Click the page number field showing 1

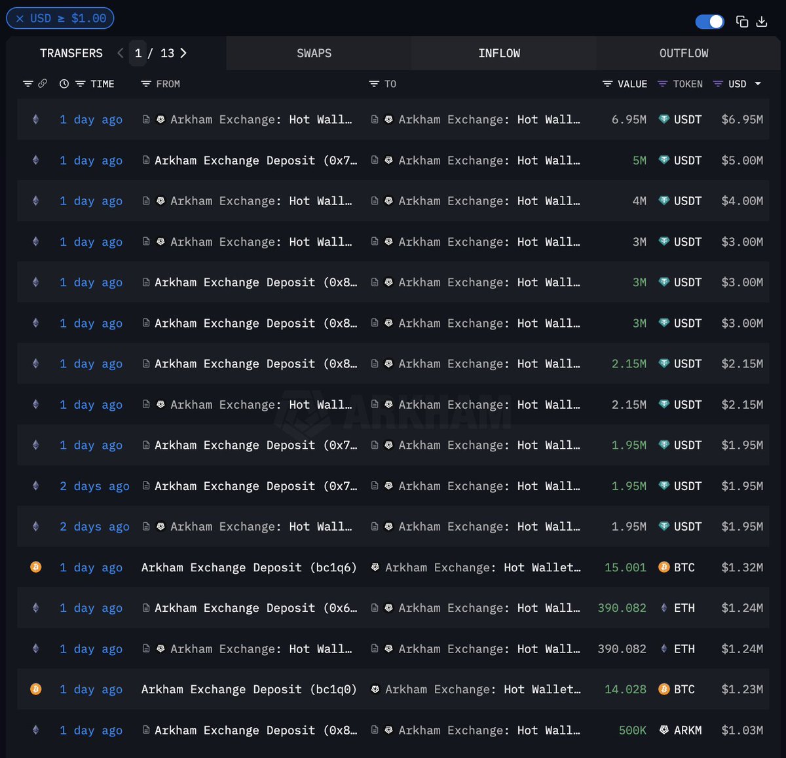pyautogui.click(x=138, y=53)
